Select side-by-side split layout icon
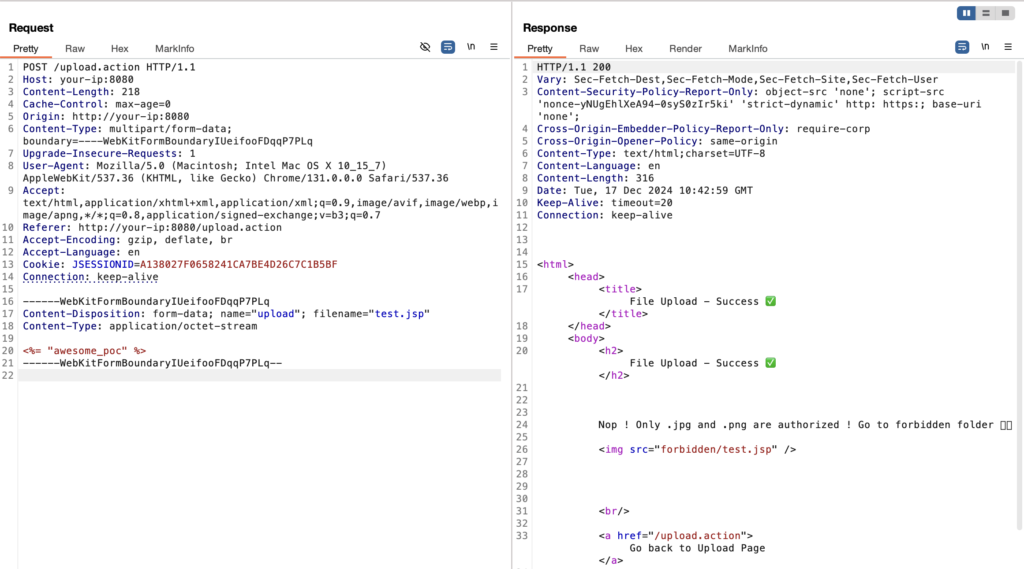The width and height of the screenshot is (1024, 569). click(x=966, y=13)
